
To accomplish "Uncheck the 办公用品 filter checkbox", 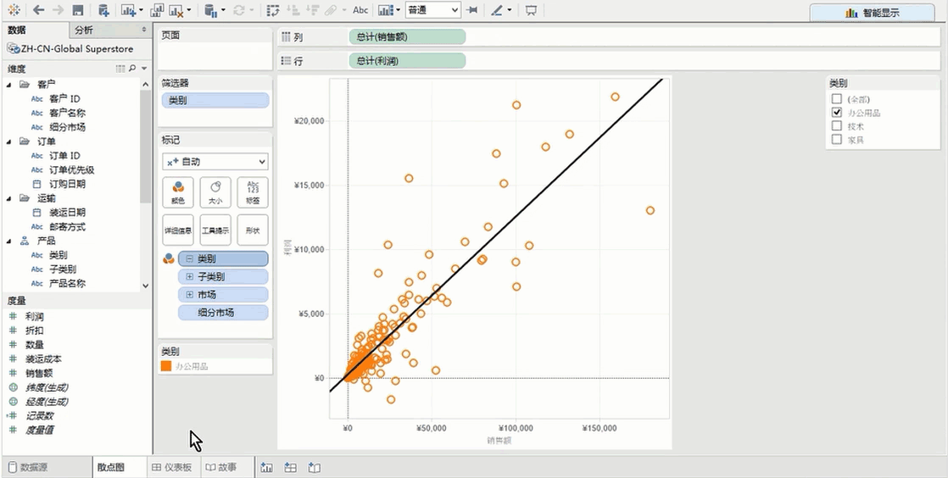I will tap(837, 112).
